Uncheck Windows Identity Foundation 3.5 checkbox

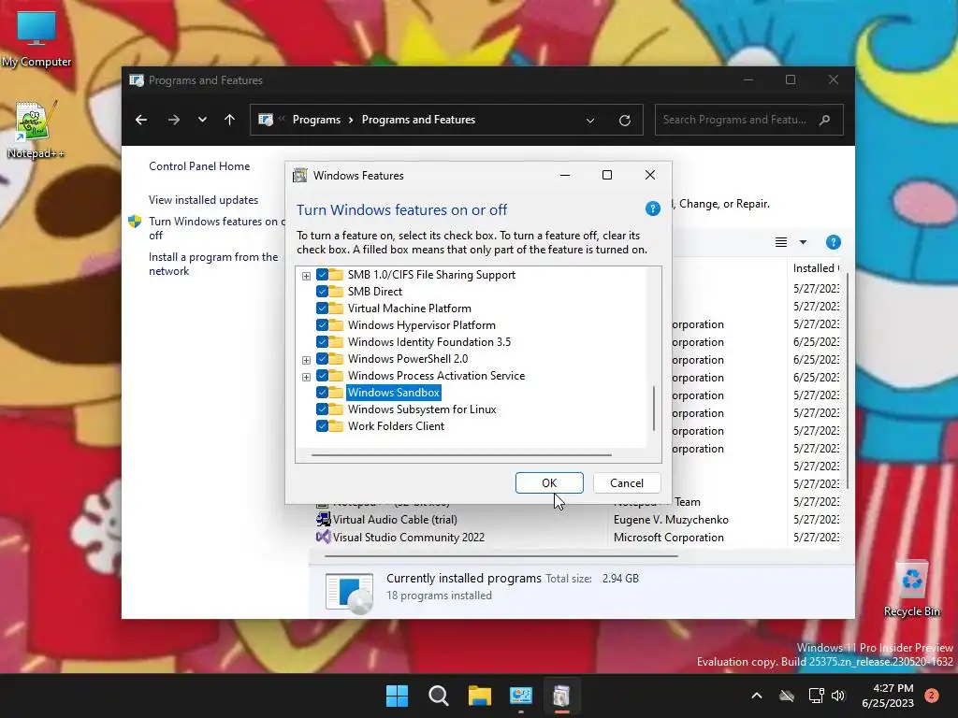click(x=322, y=342)
